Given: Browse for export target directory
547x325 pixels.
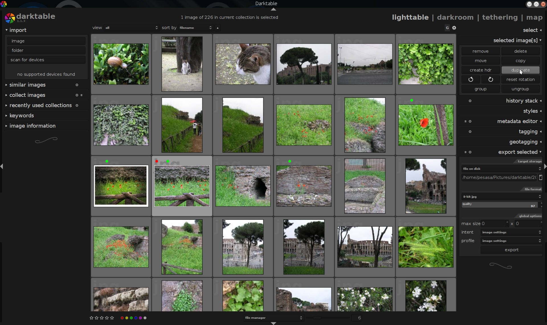Looking at the screenshot, I should click(x=540, y=177).
